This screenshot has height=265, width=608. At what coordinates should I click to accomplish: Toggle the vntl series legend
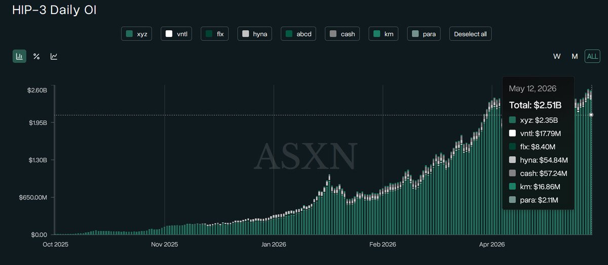(x=177, y=34)
